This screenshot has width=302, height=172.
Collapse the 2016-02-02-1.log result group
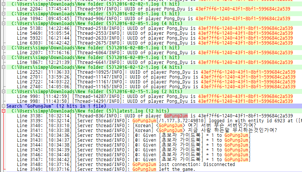3,4
